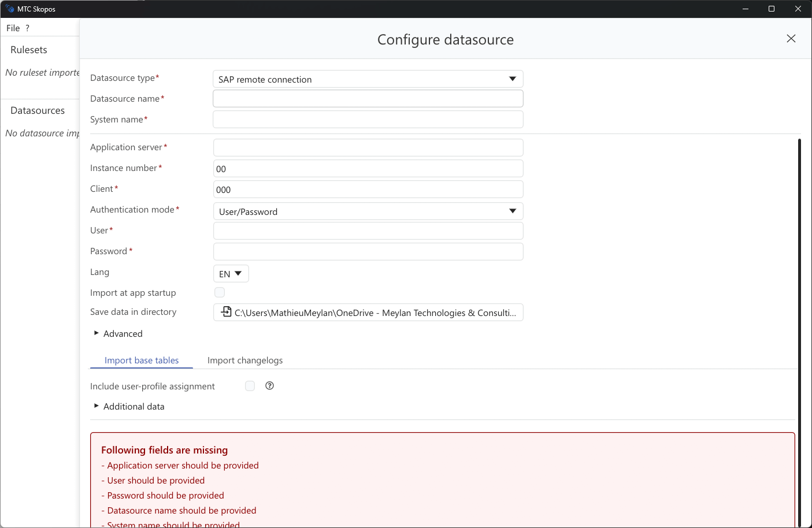This screenshot has width=812, height=528.
Task: Click the Instance number field showing 00
Action: (x=368, y=168)
